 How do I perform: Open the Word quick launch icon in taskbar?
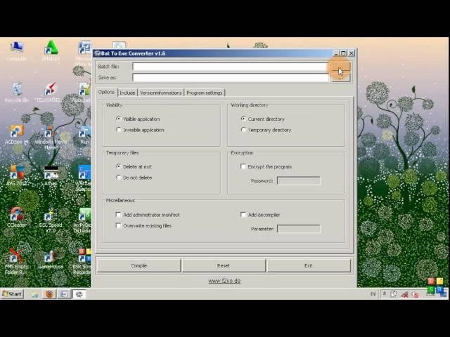pyautogui.click(x=64, y=294)
